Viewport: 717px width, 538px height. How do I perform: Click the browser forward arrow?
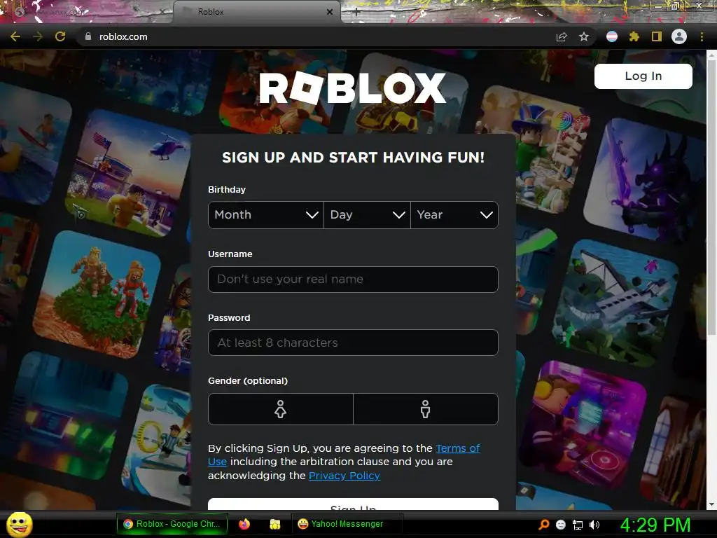pyautogui.click(x=38, y=36)
